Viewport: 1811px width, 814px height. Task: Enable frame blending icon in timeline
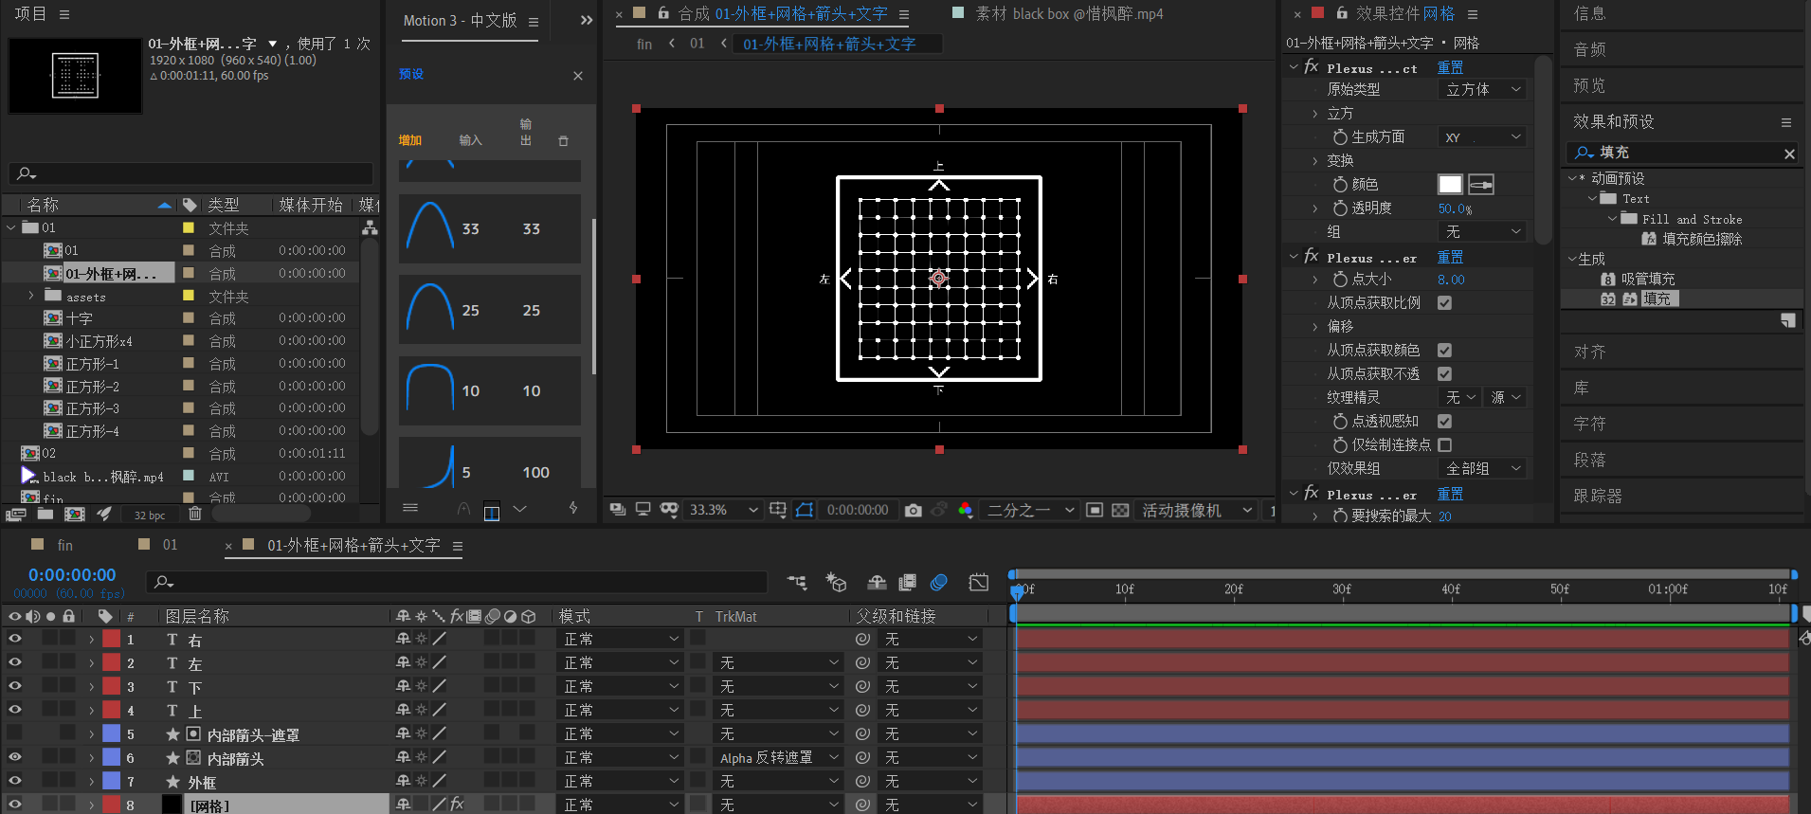tap(907, 582)
